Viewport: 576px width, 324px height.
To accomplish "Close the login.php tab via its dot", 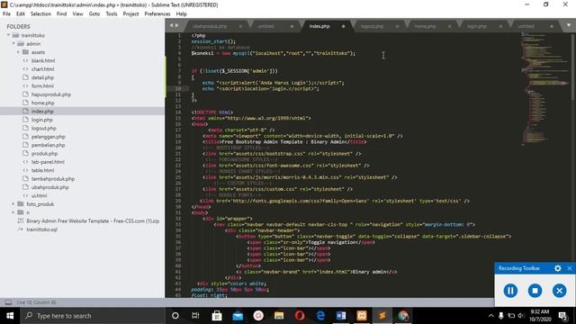I will click(500, 26).
